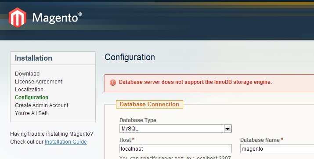Open the Installation Guide link
314x159 pixels.
click(66, 142)
